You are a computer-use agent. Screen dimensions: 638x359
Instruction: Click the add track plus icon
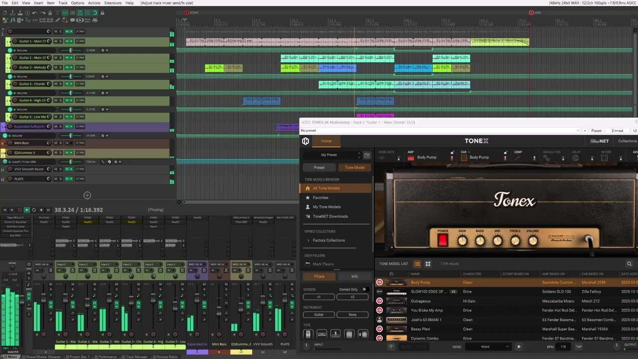click(x=87, y=195)
